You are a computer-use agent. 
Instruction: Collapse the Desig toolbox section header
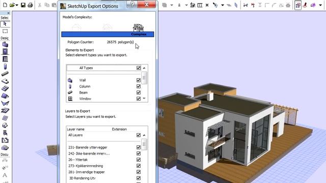[5, 38]
